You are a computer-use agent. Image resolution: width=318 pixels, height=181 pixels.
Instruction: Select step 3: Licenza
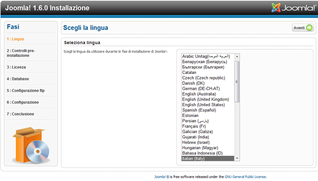16,67
